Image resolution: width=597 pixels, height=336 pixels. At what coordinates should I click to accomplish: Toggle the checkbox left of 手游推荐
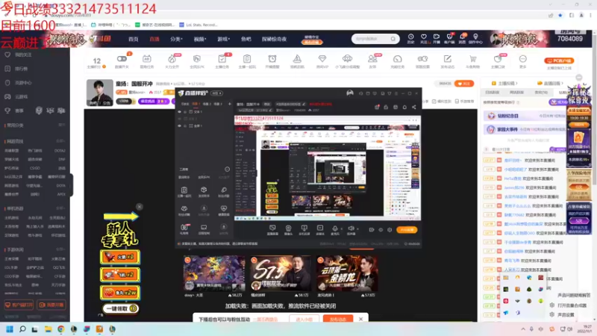tap(457, 102)
